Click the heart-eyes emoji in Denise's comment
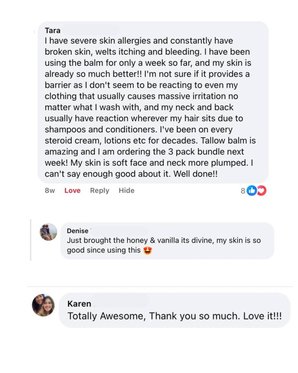298x373 pixels. tap(148, 250)
